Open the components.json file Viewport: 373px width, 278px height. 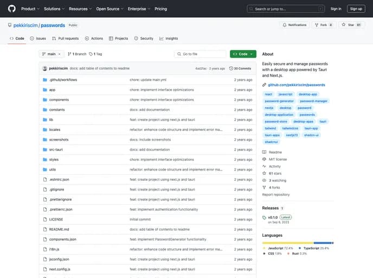62,239
